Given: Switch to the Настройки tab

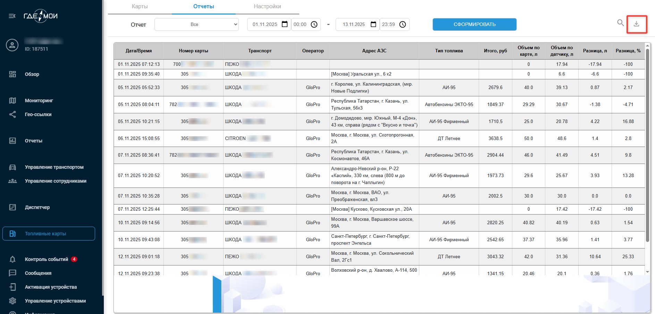Looking at the screenshot, I should [x=267, y=7].
